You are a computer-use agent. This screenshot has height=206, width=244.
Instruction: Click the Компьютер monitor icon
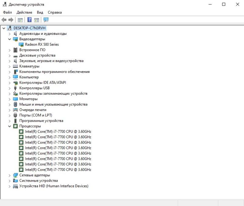point(16,77)
